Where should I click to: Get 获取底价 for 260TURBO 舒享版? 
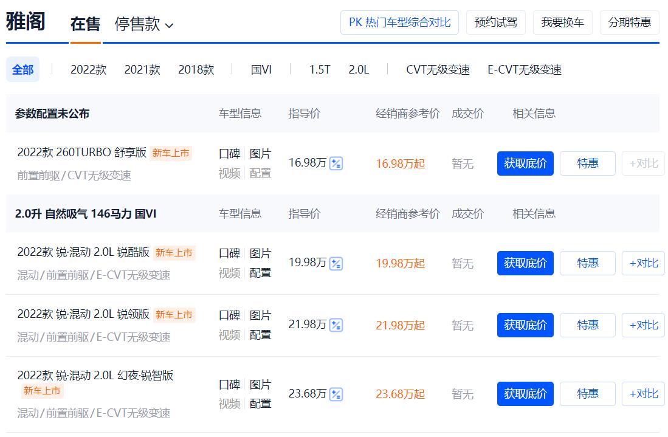[x=525, y=163]
